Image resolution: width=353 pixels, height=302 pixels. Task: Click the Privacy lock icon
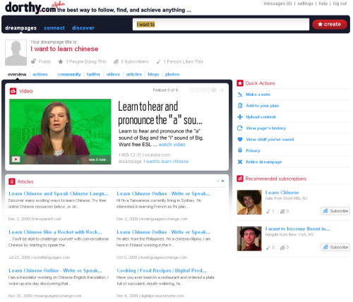click(240, 150)
